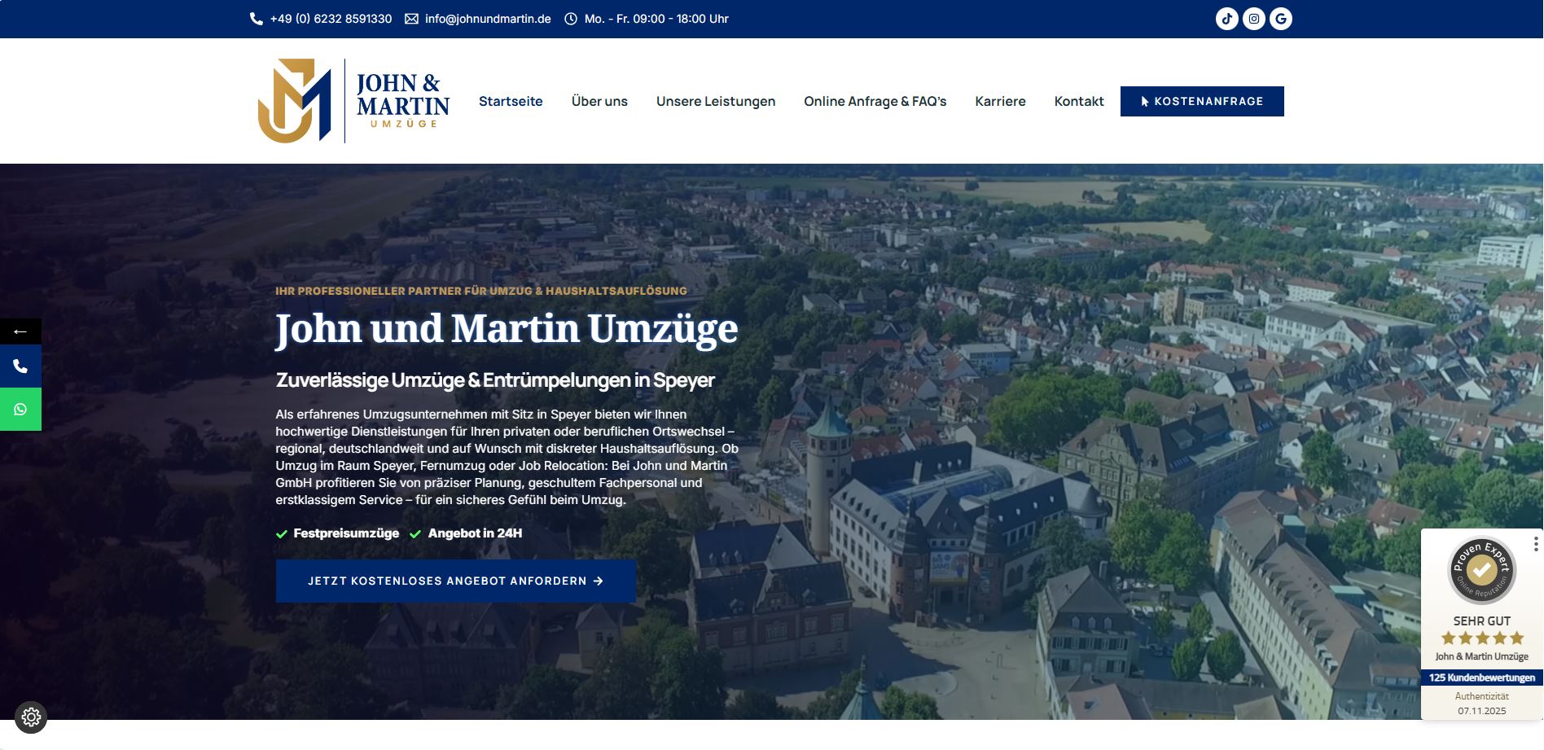The image size is (1544, 750).
Task: Open cookie settings gear icon
Action: [x=31, y=717]
